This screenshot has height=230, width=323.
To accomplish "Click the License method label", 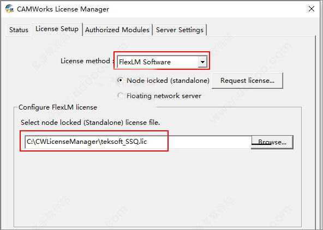I will pyautogui.click(x=85, y=61).
